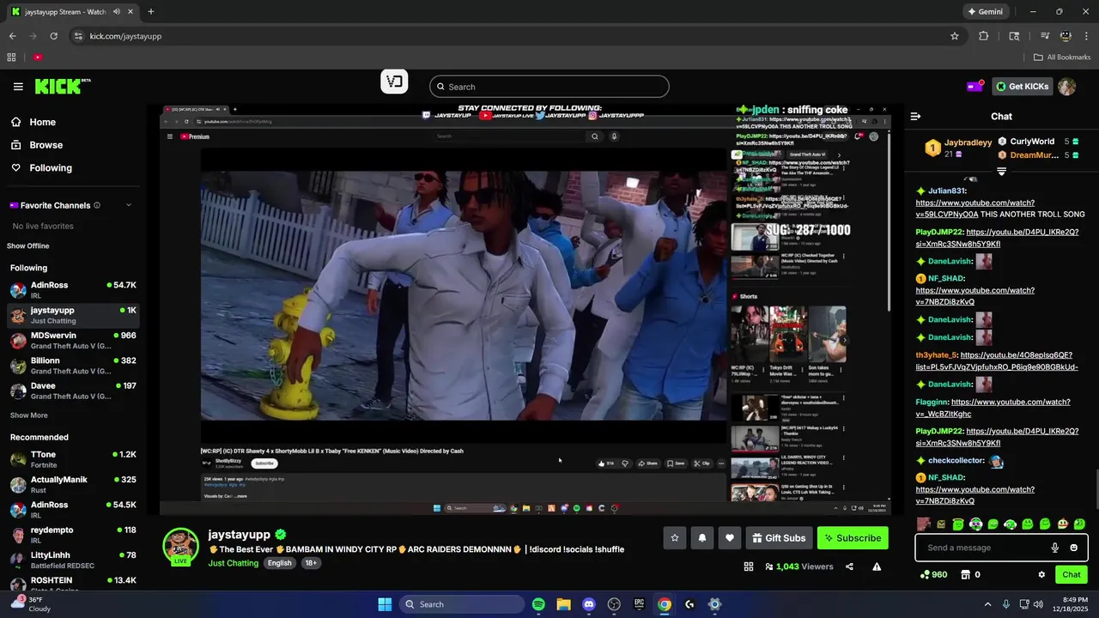Click the Get KICKs button
Screen dimensions: 1099x618
click(x=1022, y=87)
